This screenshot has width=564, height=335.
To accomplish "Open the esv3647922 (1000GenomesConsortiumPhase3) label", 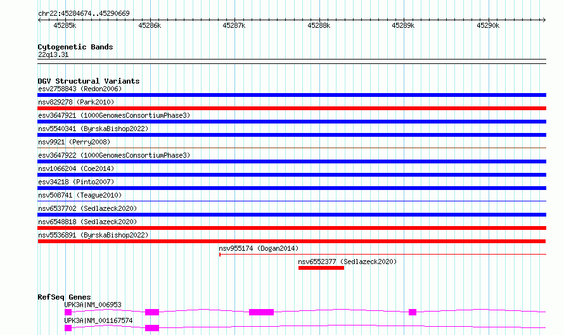I will click(114, 155).
